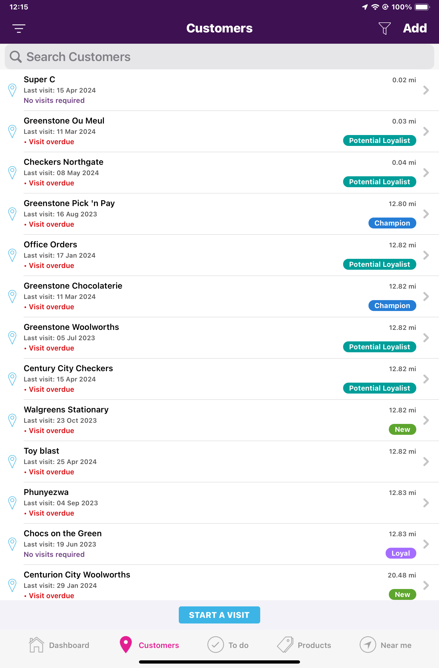This screenshot has height=668, width=439.
Task: Tap the Super C location pin
Action: pyautogui.click(x=12, y=90)
